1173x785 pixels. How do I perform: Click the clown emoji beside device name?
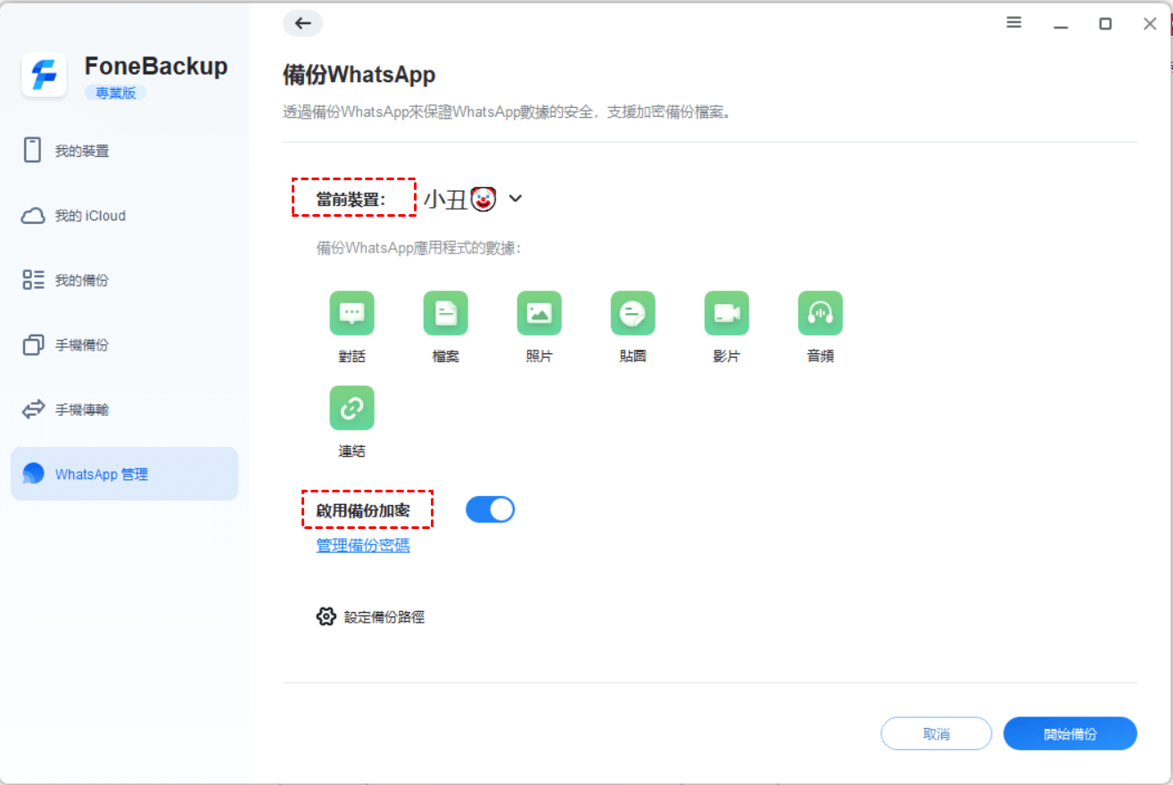[x=483, y=199]
